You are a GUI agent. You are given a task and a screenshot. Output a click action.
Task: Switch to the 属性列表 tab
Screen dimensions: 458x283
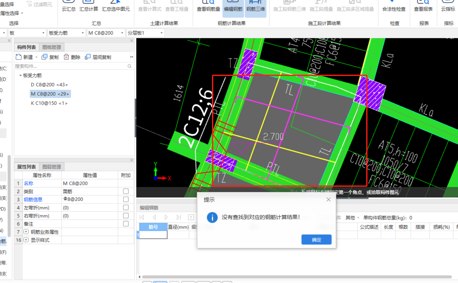coord(27,167)
